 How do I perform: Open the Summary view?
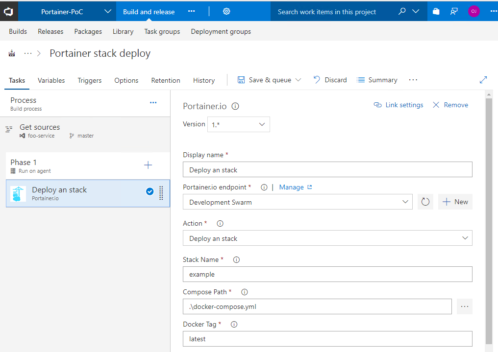point(377,80)
